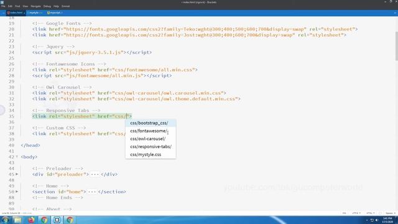
Task: Open the Spaces indentation dropdown
Action: 391,213
